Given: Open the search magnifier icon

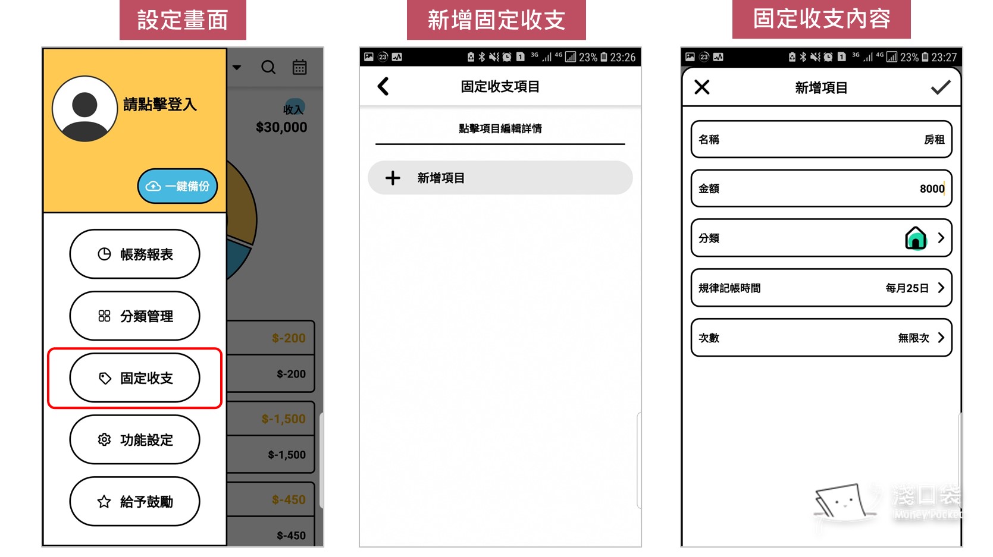Looking at the screenshot, I should (268, 67).
